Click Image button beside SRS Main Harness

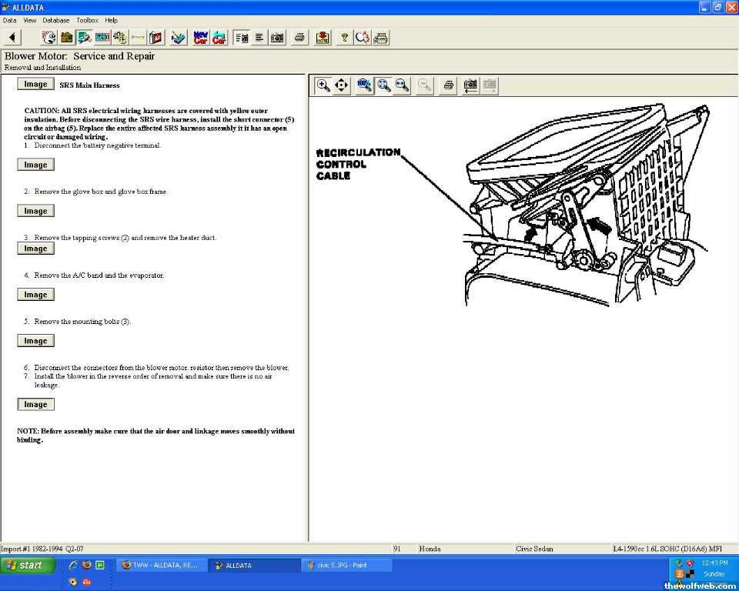point(35,85)
